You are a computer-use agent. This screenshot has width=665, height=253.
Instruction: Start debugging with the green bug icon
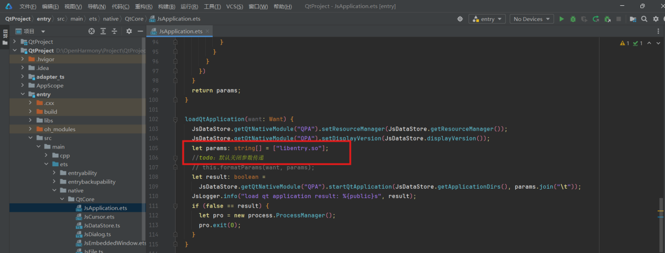click(x=573, y=19)
